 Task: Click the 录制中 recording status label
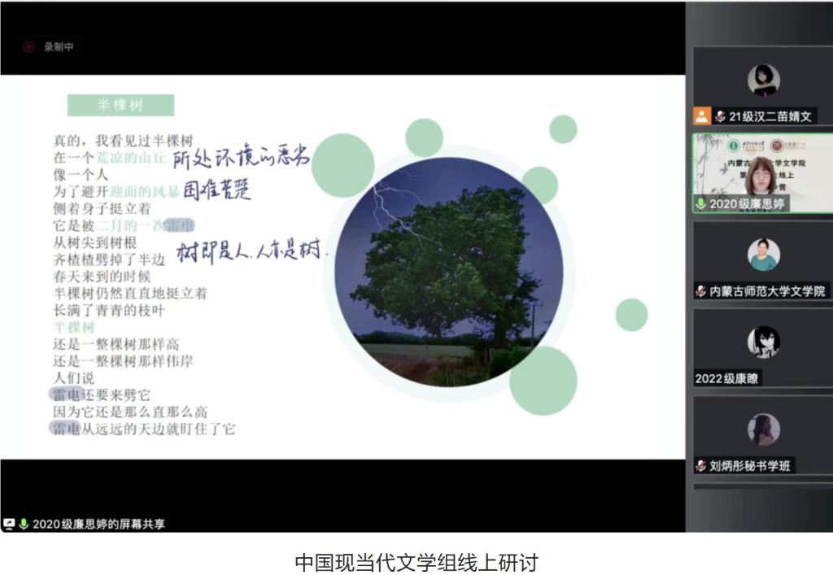coord(59,47)
